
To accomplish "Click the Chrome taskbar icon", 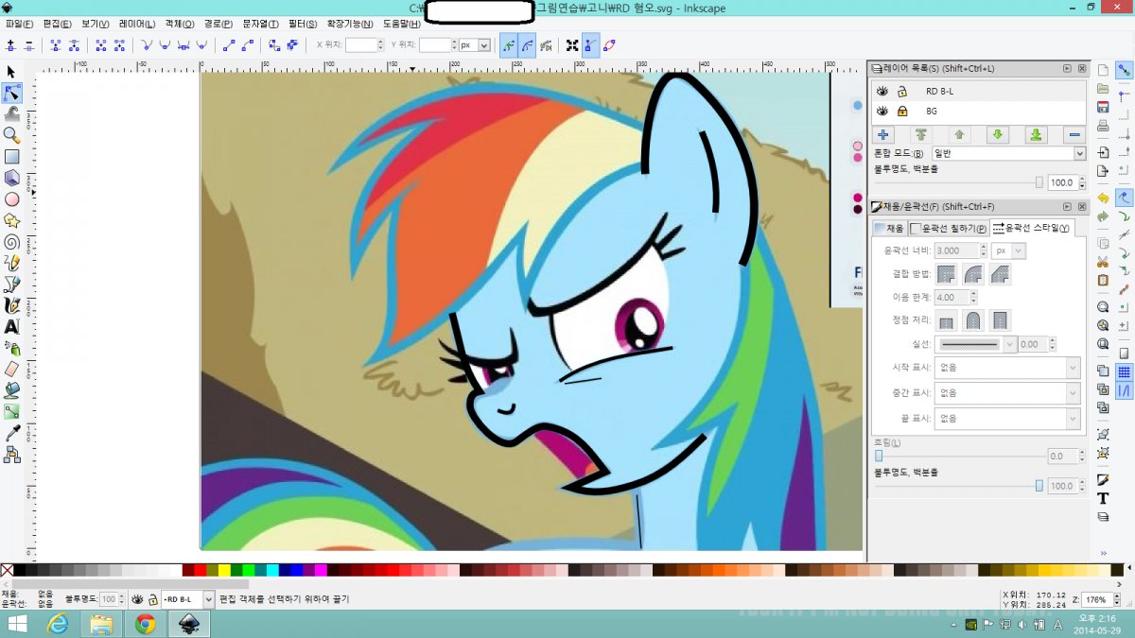I will click(x=145, y=624).
